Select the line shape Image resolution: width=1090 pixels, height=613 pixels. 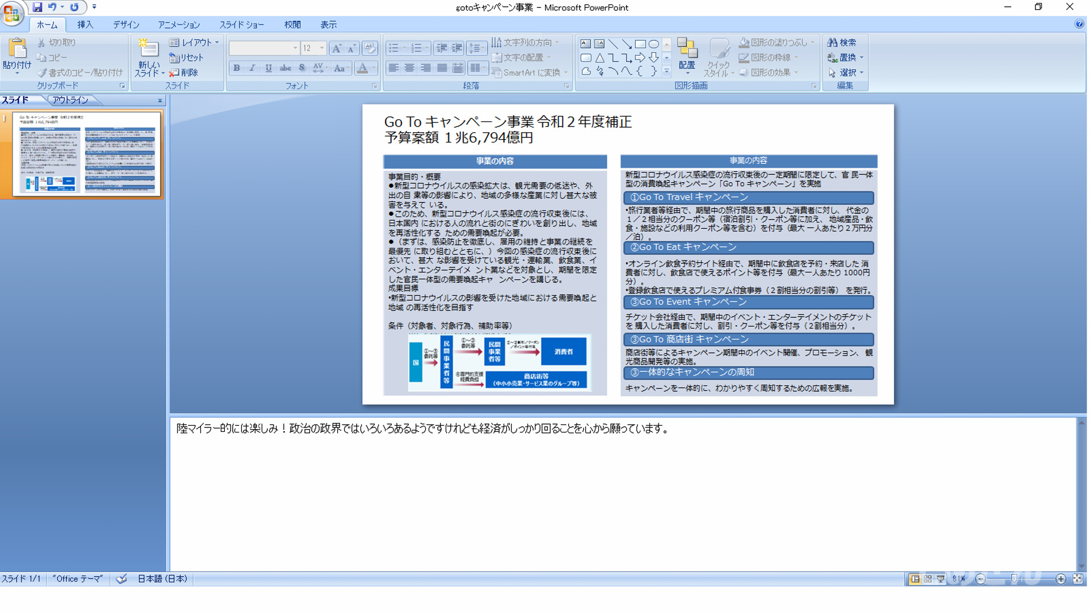(x=613, y=44)
